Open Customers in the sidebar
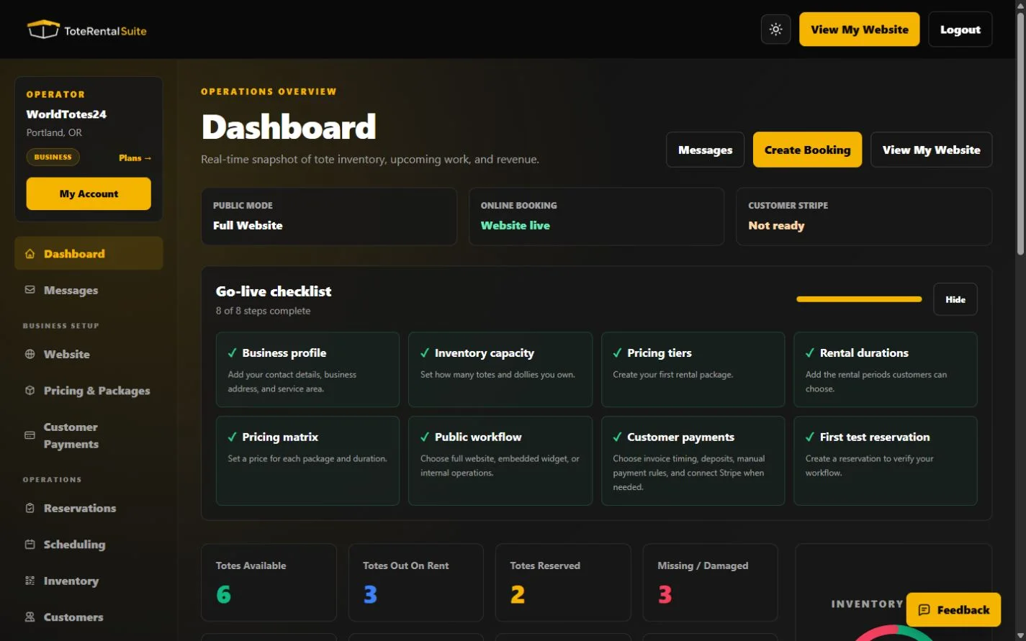 (89, 617)
